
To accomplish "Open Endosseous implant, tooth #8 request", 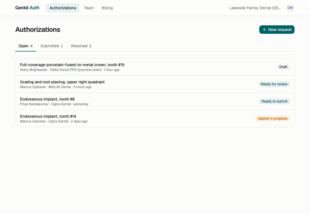I will [155, 101].
